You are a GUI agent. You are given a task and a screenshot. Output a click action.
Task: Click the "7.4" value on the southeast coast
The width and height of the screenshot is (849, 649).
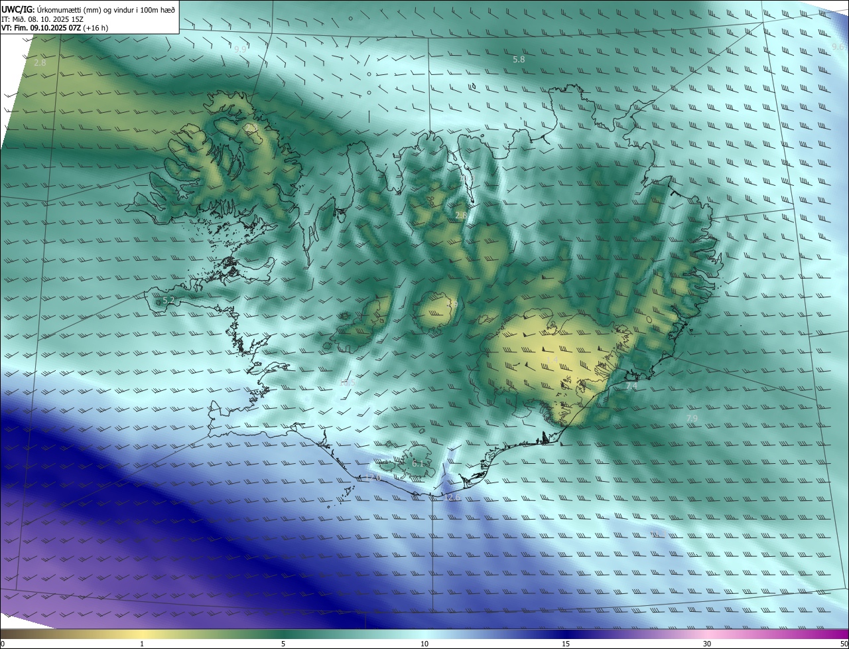tap(631, 386)
